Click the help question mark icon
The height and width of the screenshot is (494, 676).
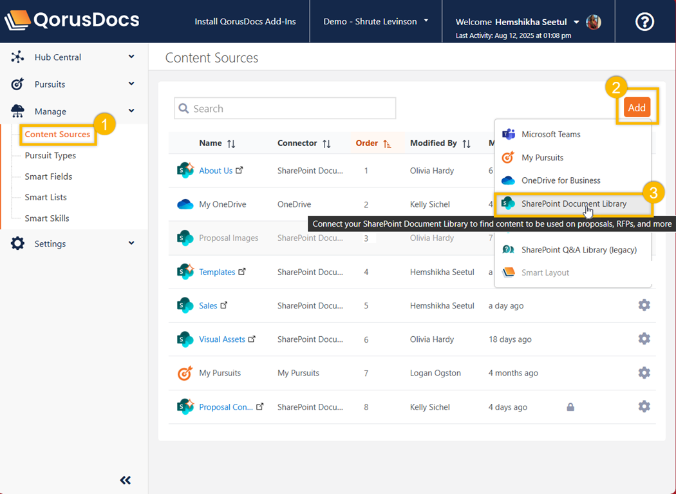point(644,22)
